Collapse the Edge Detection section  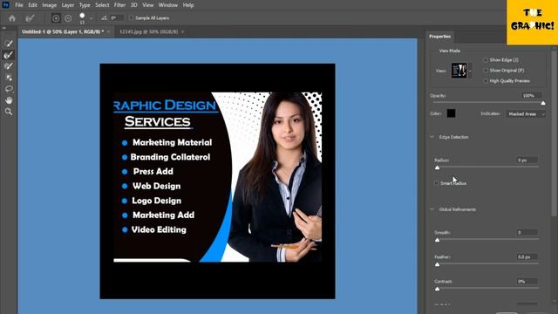click(432, 137)
